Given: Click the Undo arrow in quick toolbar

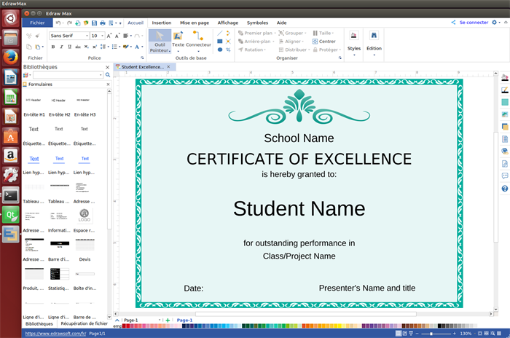Looking at the screenshot, I should pos(59,23).
